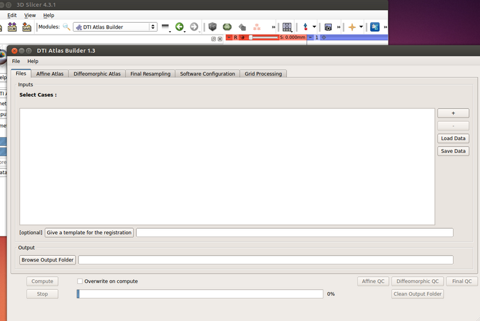
Task: Click the blue Python interactor icon
Action: point(375,27)
